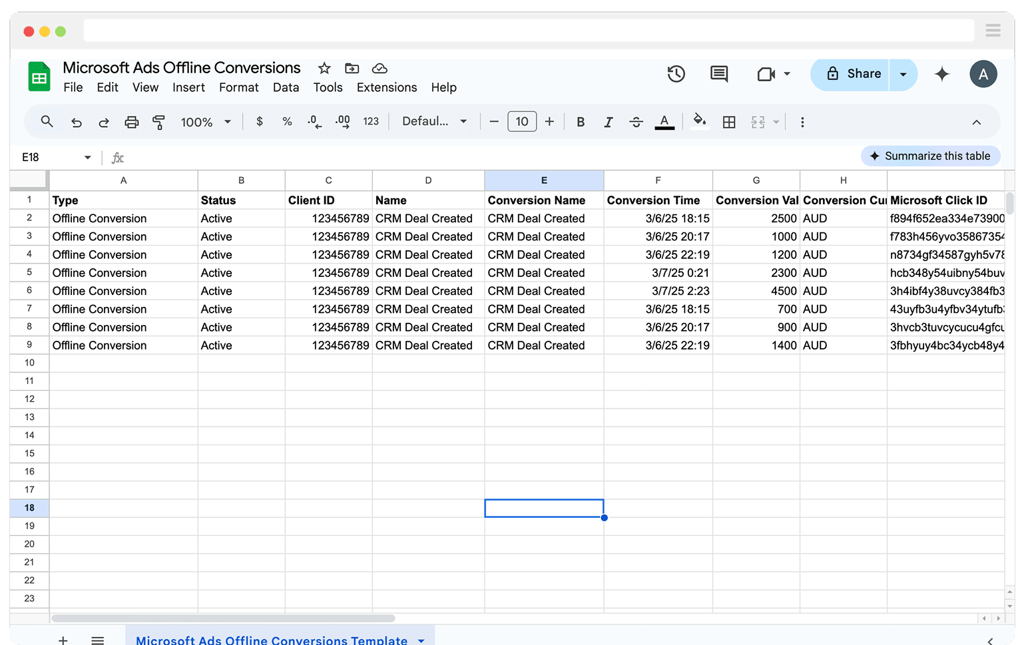
Task: Click merge cells icon
Action: click(x=758, y=122)
